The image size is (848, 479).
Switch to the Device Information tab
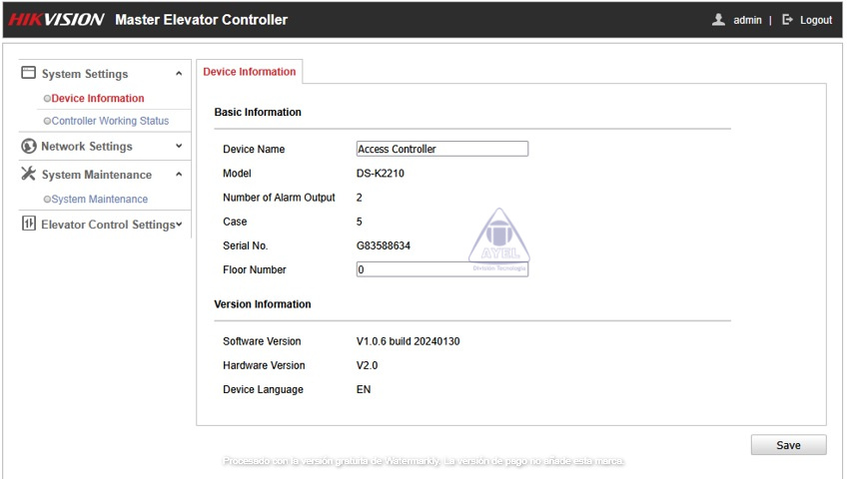tap(250, 72)
